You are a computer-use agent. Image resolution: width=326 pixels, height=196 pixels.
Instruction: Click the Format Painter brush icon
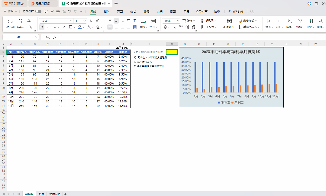10,21
